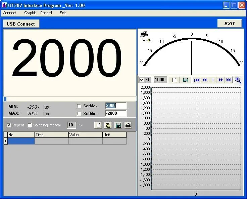Click the MIN value -2001
Image resolution: width=247 pixels, height=199 pixels.
pyautogui.click(x=33, y=107)
